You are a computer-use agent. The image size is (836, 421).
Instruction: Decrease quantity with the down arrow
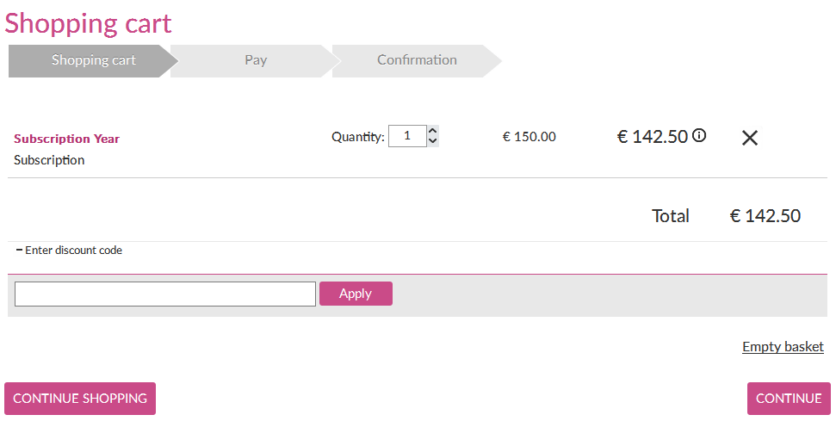click(433, 141)
